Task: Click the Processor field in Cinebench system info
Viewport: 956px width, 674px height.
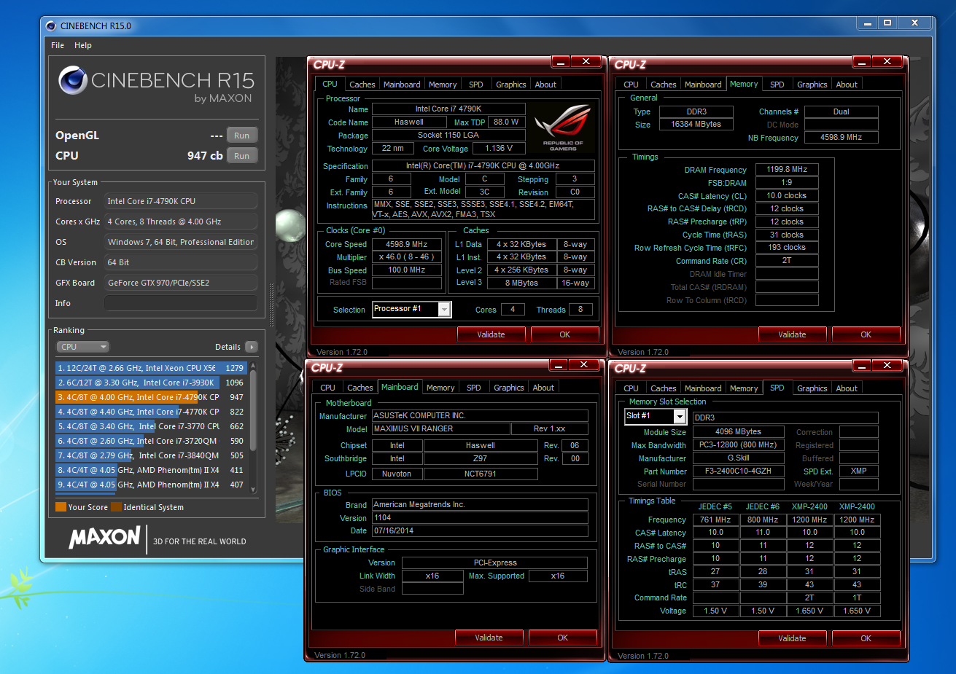Action: (x=181, y=201)
